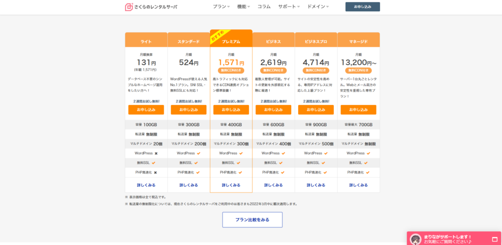Open the プラン dropdown menu
This screenshot has width=502, height=245.
coord(221,7)
